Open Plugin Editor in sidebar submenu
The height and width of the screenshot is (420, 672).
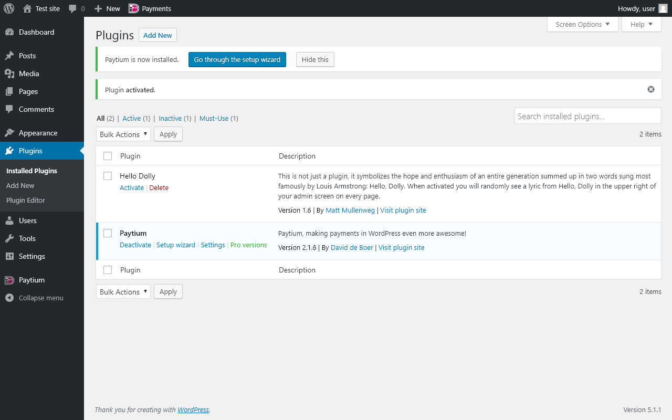click(26, 200)
